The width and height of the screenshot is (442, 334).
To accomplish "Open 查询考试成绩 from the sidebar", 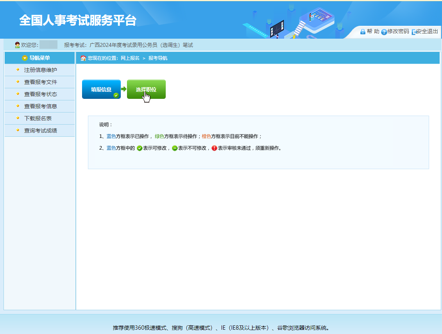I will point(41,130).
